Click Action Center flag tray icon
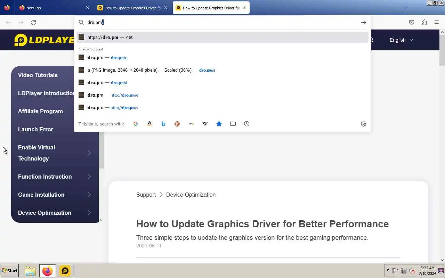445x278 pixels. tap(395, 271)
